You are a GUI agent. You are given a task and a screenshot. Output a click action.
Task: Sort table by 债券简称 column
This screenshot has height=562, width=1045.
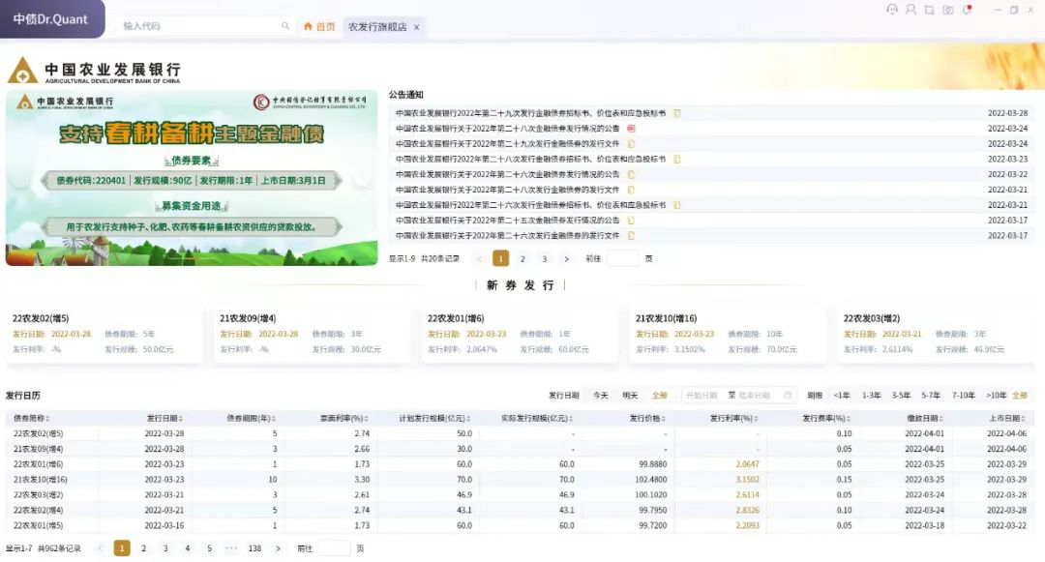tap(31, 419)
